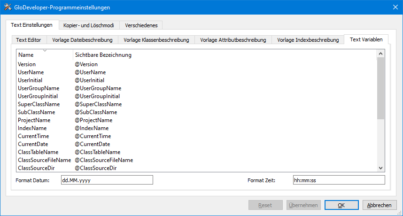Click the GloDeveloper tools icon in title bar
This screenshot has height=216, width=403.
pyautogui.click(x=8, y=7)
